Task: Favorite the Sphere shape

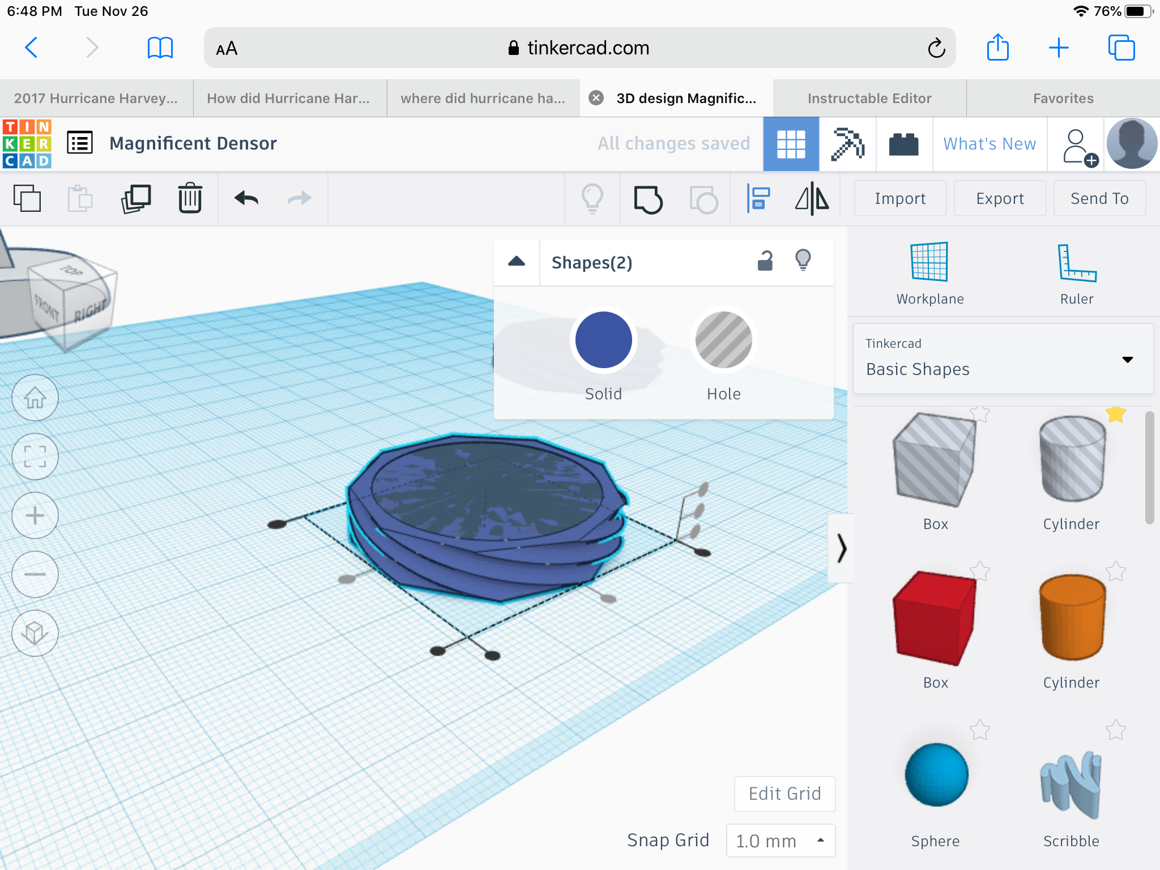Action: click(980, 730)
